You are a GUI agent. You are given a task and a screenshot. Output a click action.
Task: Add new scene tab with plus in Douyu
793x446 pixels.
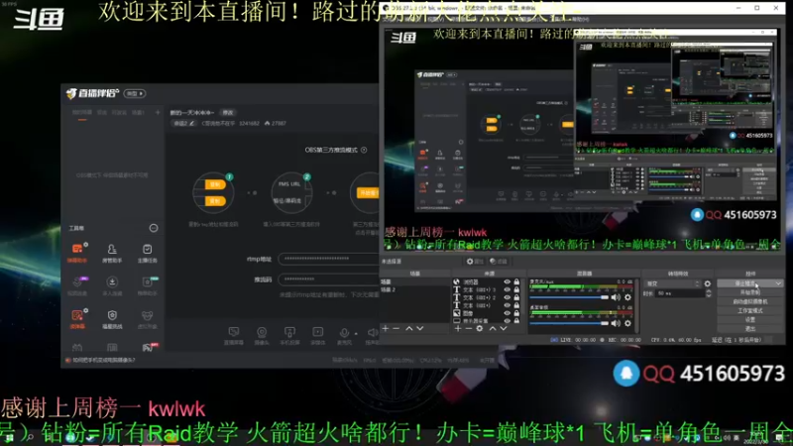coord(158,112)
